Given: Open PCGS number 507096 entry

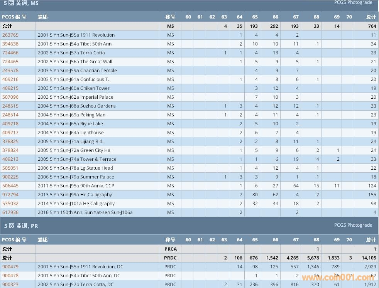Looking at the screenshot, I should 10,97.
